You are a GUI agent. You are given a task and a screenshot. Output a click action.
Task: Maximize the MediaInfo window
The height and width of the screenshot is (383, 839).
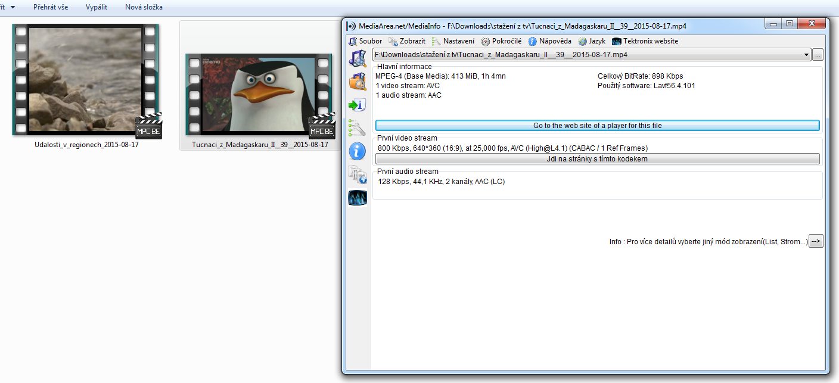coord(790,24)
